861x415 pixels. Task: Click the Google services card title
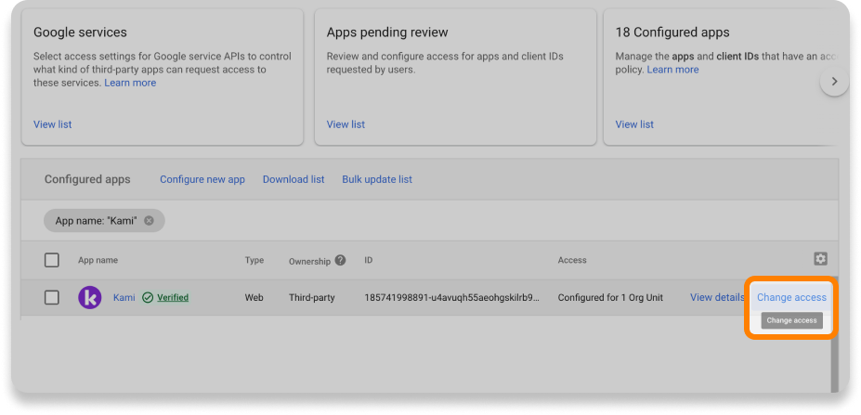coord(80,32)
